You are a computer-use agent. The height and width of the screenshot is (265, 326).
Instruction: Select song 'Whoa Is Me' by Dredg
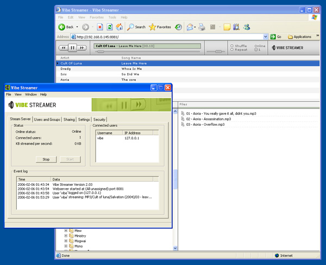click(x=130, y=69)
